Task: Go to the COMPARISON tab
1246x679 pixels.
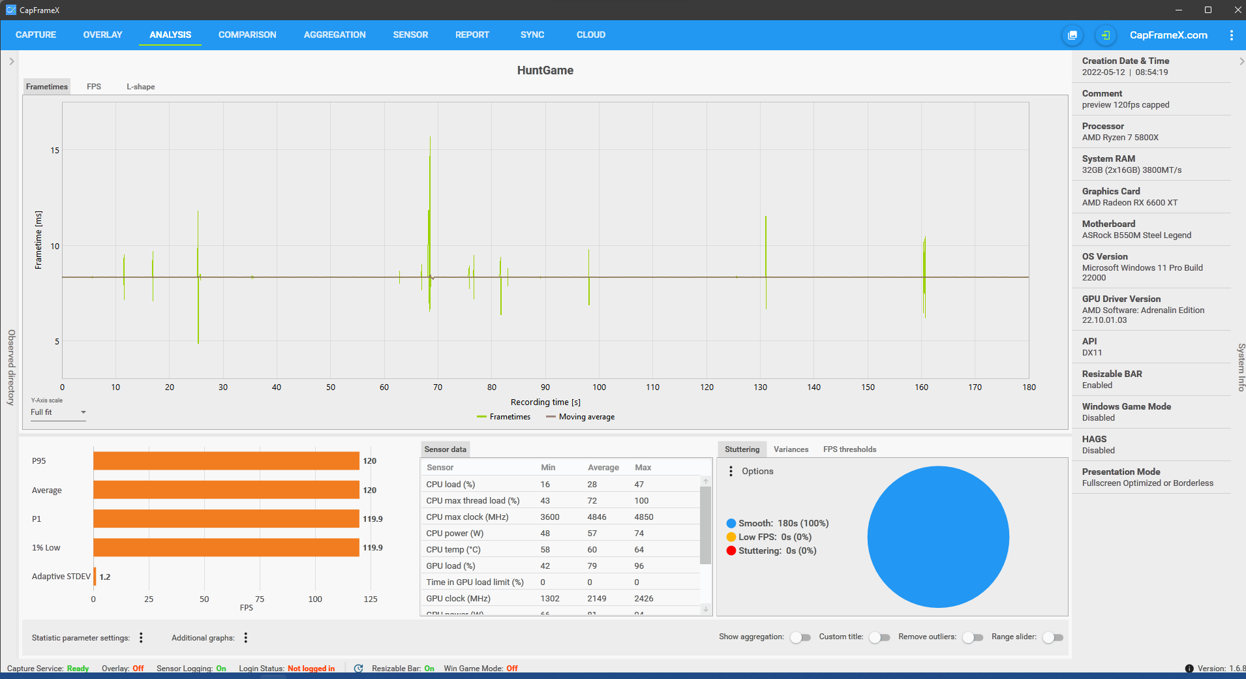Action: pos(247,35)
